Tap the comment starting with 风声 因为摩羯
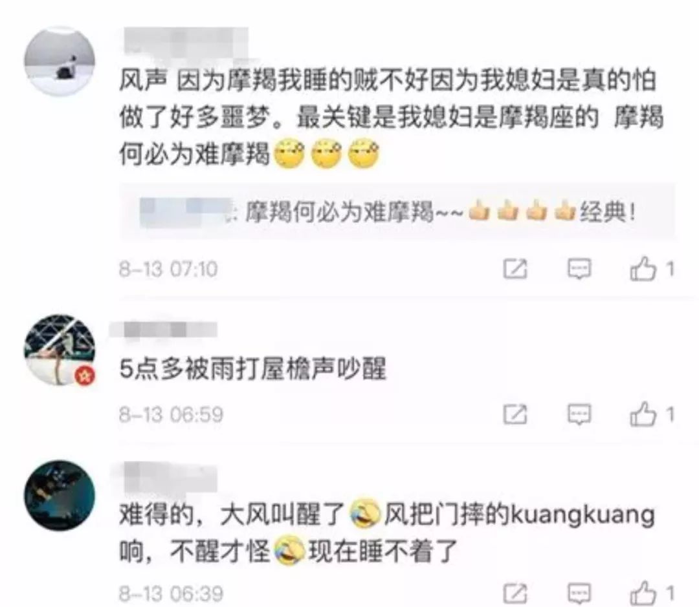 [x=392, y=118]
